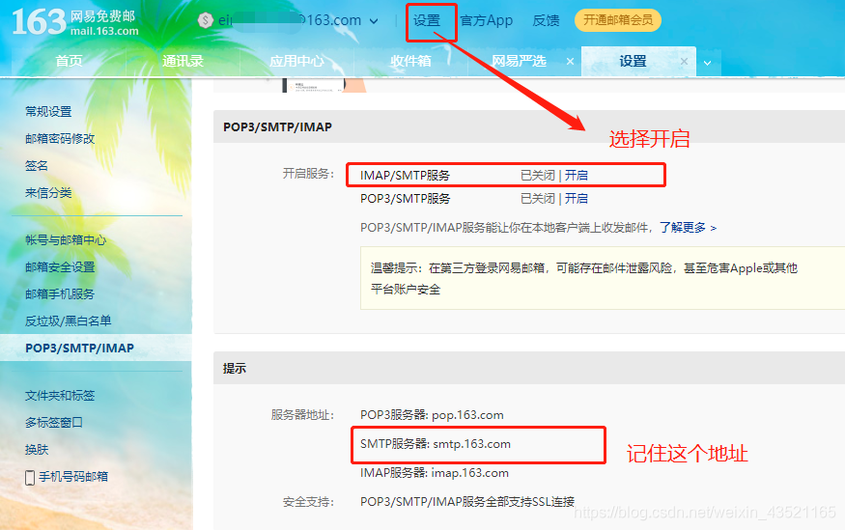The height and width of the screenshot is (530, 845).
Task: Open the 官方App link
Action: 486,20
